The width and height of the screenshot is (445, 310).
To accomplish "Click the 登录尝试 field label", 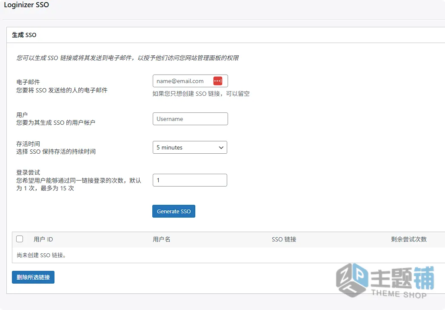I will (x=28, y=172).
